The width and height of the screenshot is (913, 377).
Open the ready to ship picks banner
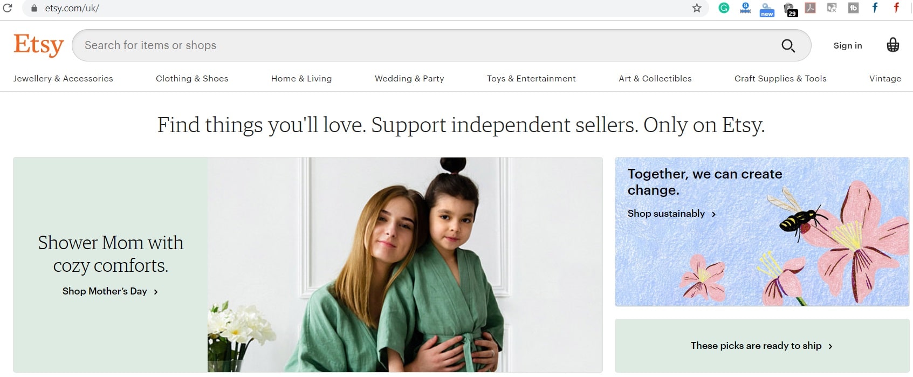point(762,346)
